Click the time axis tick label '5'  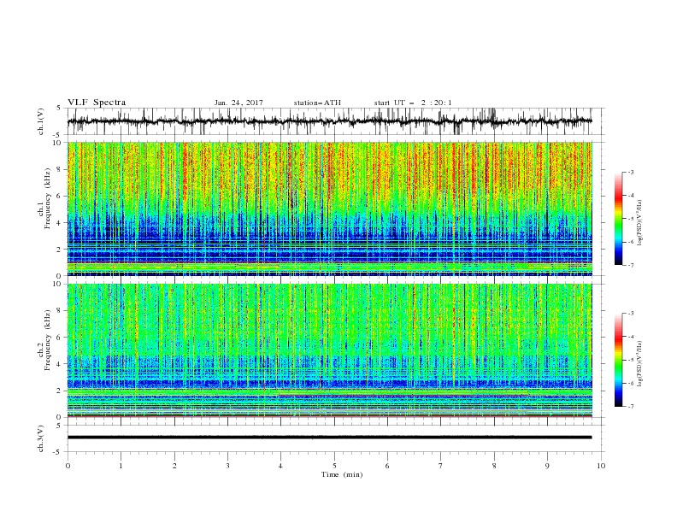(334, 466)
